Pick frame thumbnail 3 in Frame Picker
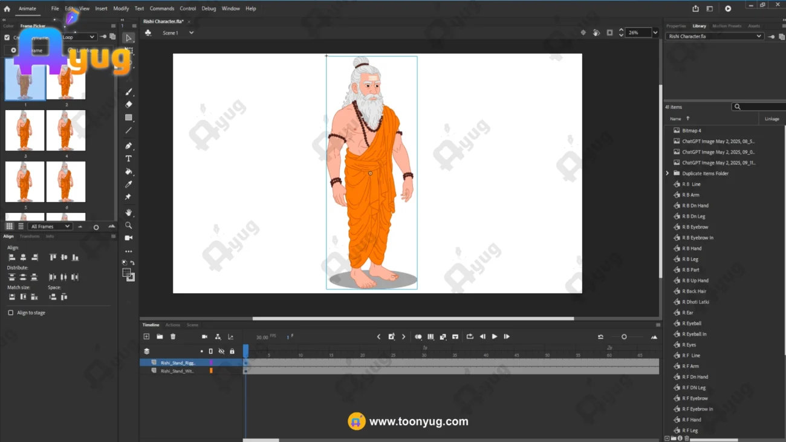 coord(25,131)
